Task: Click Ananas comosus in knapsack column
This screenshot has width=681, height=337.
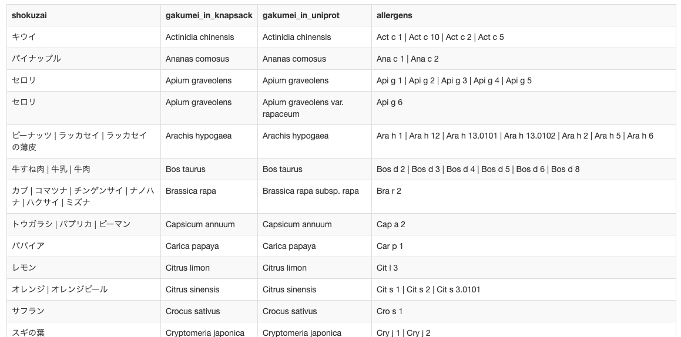Action: click(x=197, y=59)
